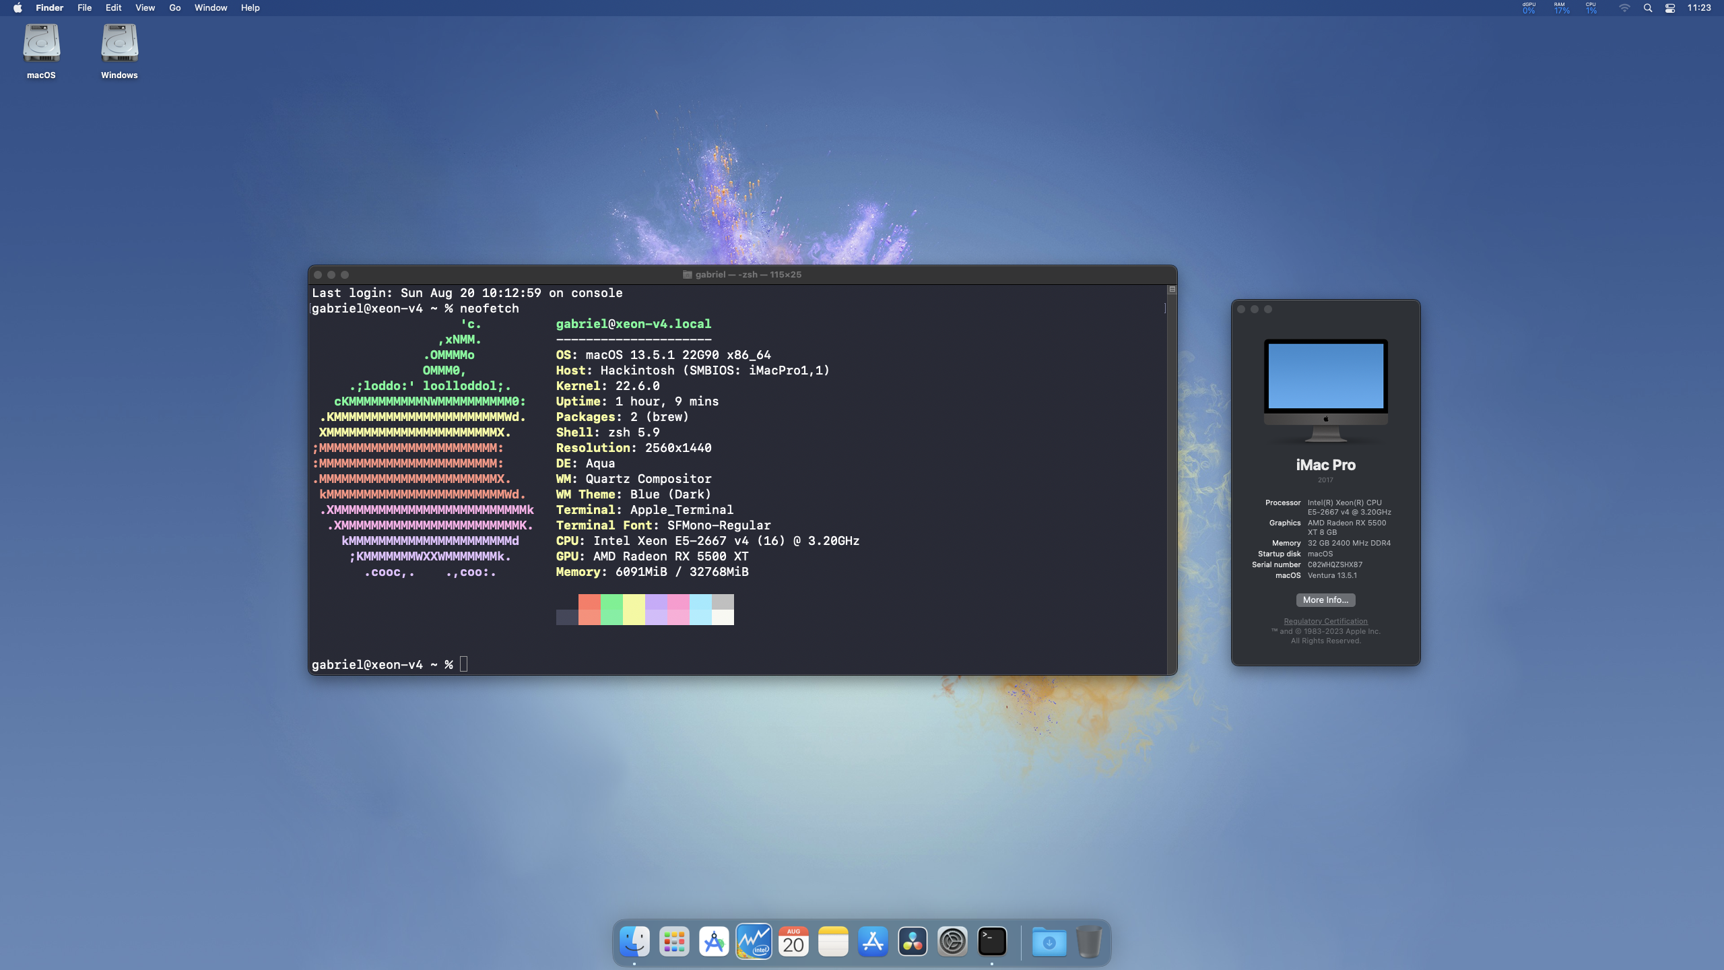Open Notes app in Dock
This screenshot has width=1724, height=970.
[x=833, y=941]
